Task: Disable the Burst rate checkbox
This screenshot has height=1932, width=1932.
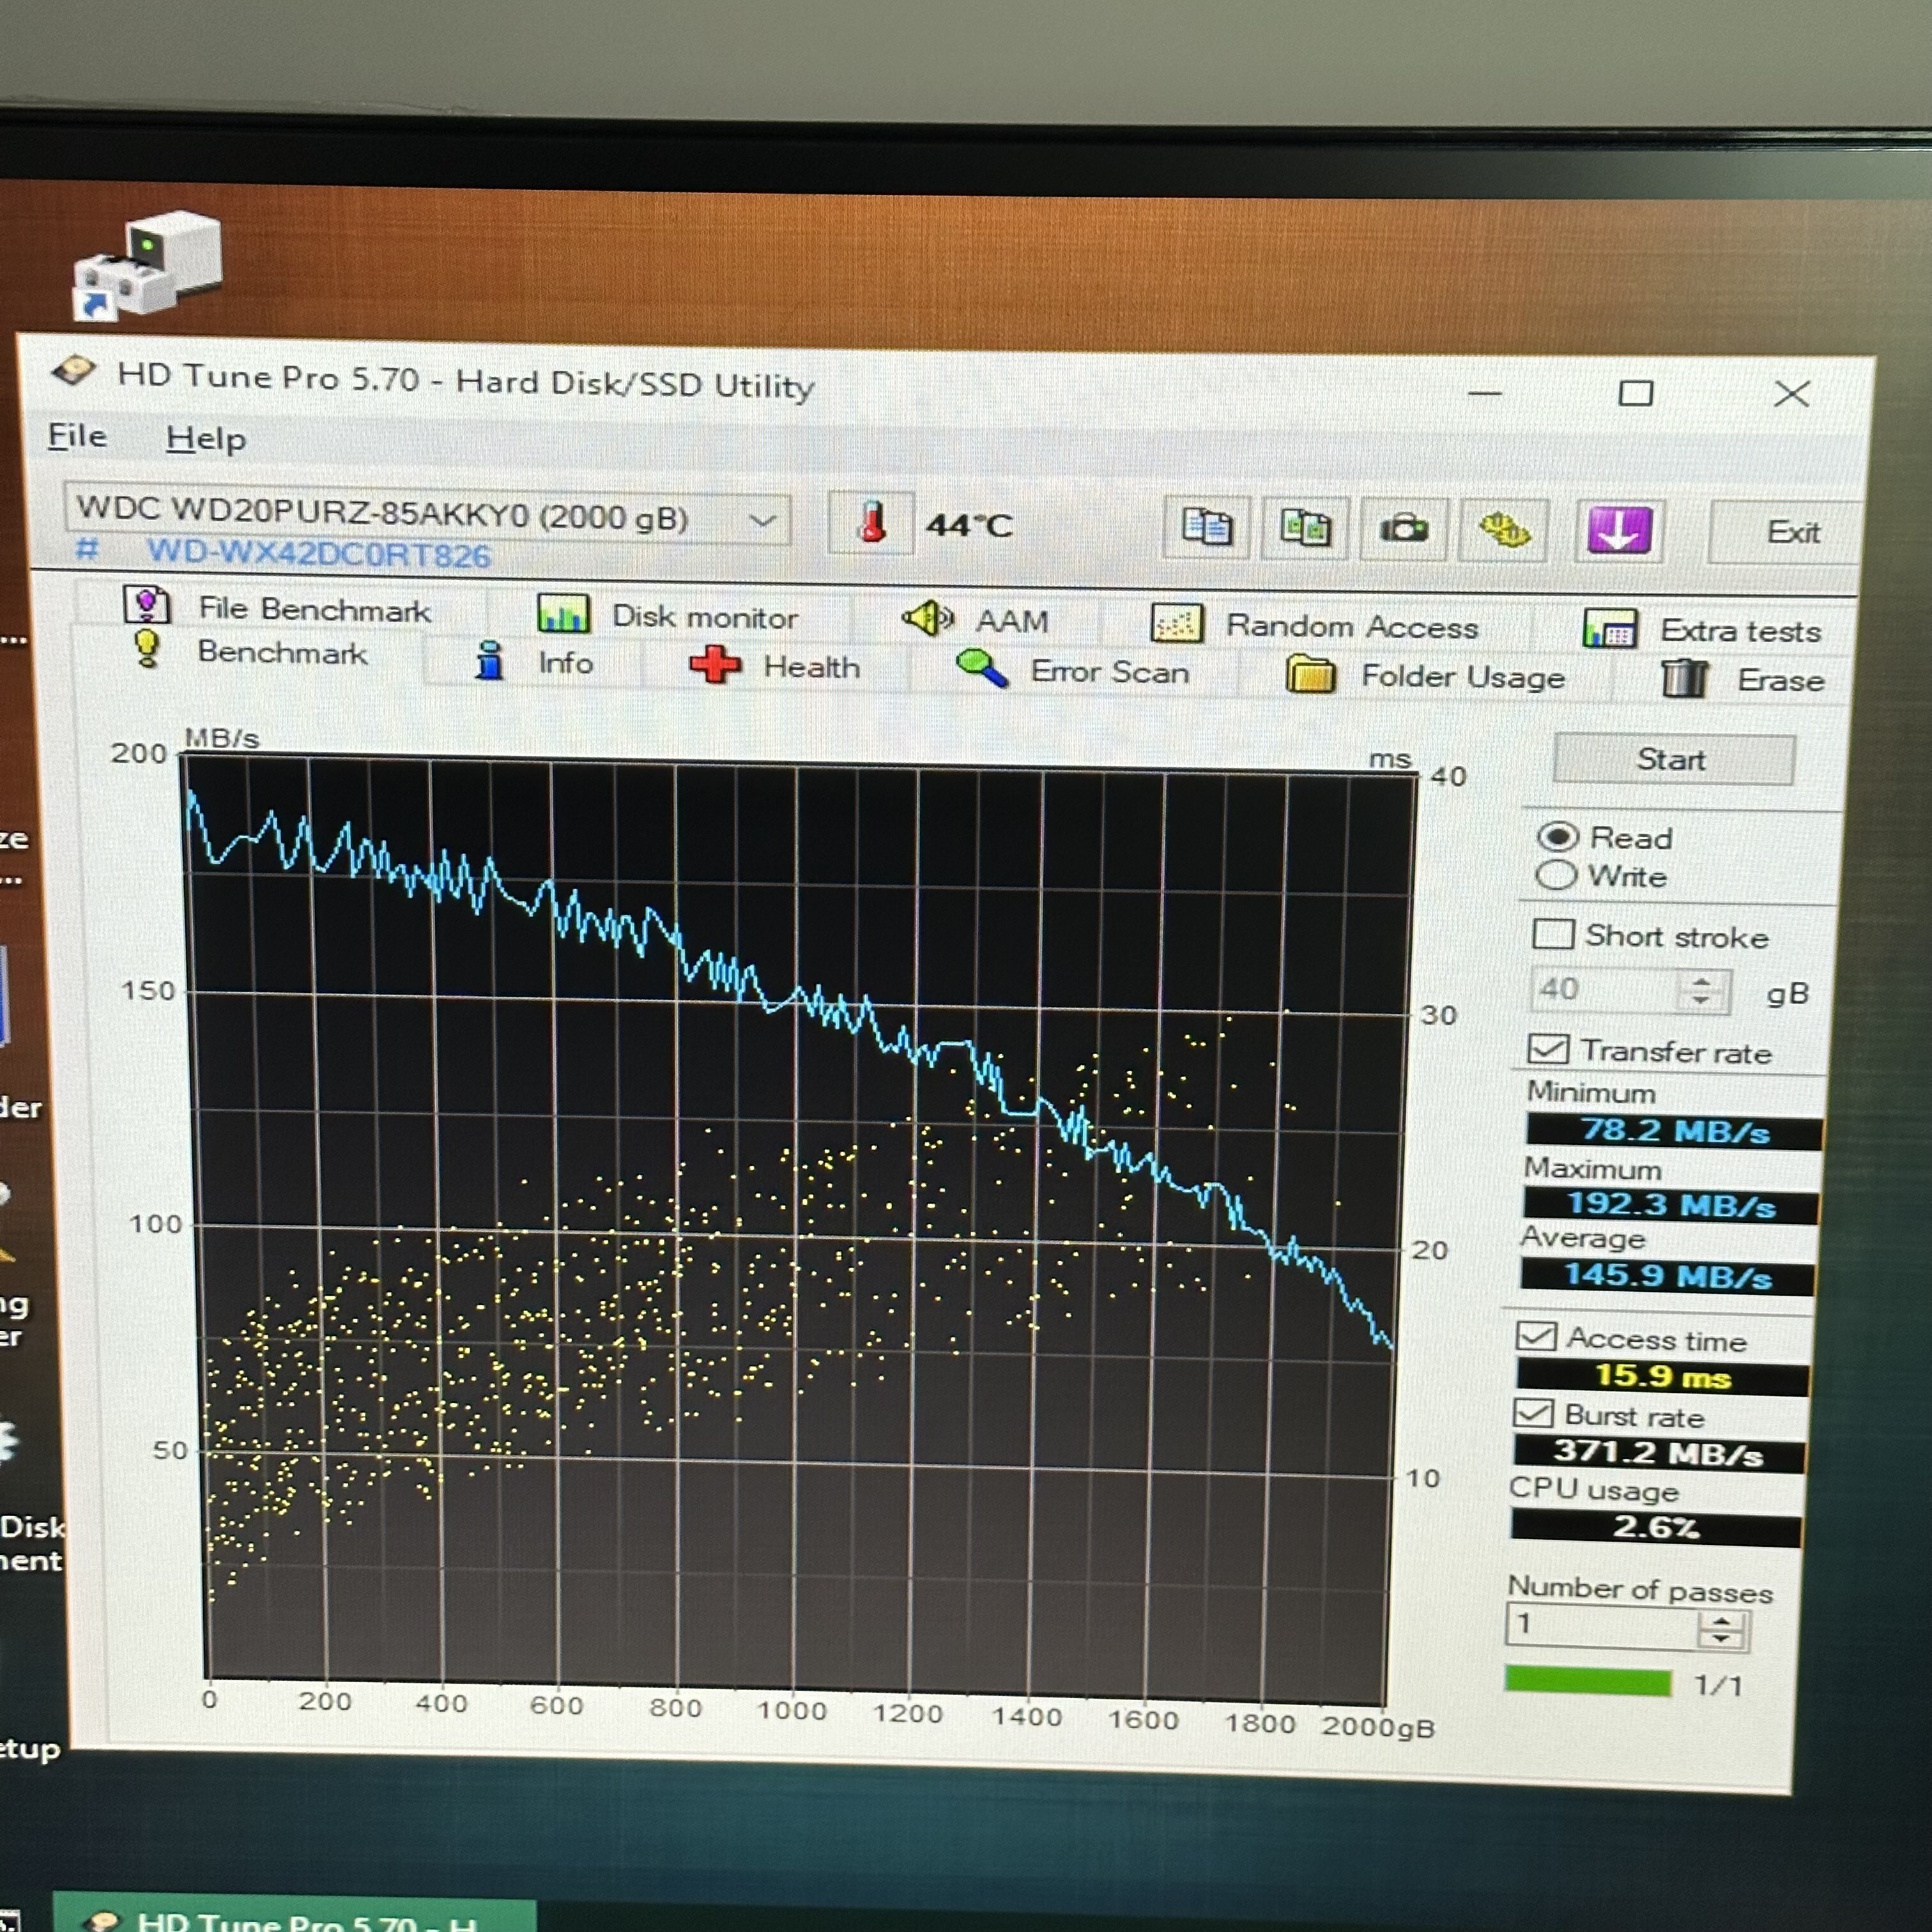Action: 1533,1413
